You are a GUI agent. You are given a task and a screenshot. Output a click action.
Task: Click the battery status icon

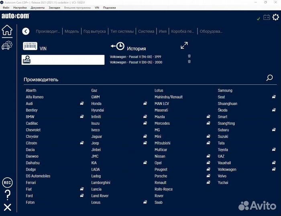pyautogui.click(x=267, y=17)
